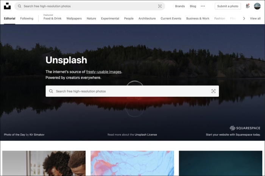Switch to the Editorial tab
This screenshot has height=176, width=265.
pos(9,18)
